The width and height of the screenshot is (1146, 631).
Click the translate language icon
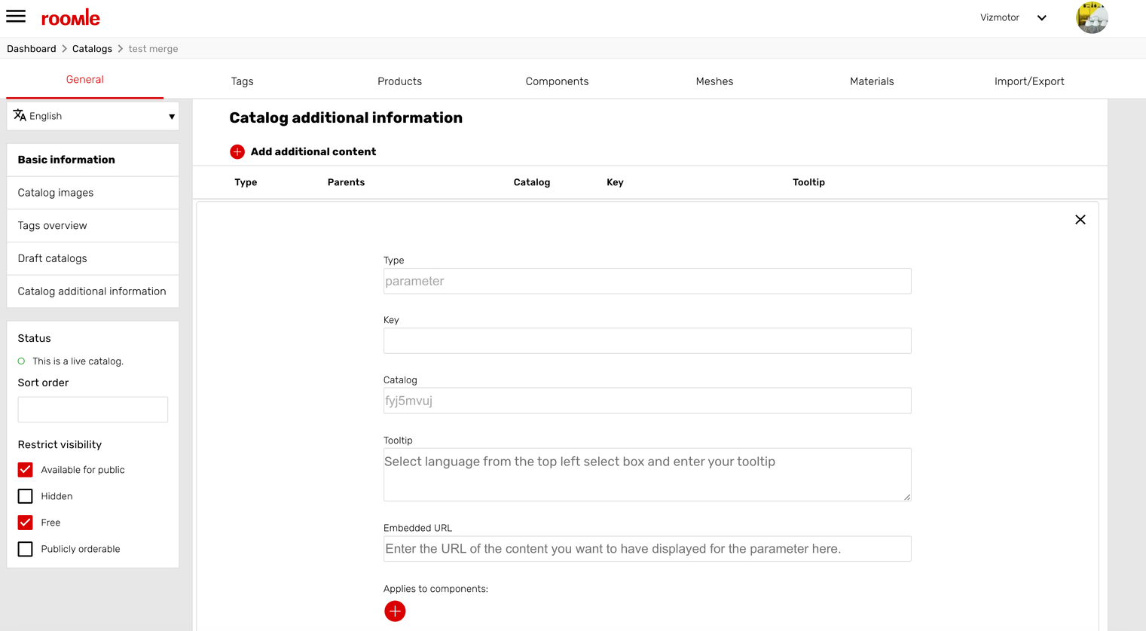[x=20, y=116]
